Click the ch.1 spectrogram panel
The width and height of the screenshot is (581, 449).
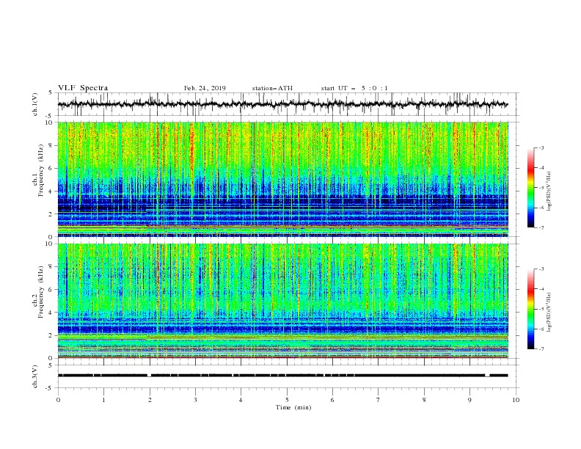click(x=282, y=179)
